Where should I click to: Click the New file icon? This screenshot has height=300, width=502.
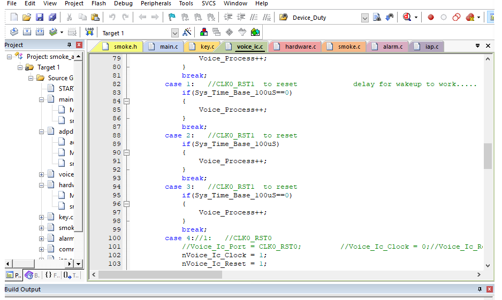click(x=14, y=17)
